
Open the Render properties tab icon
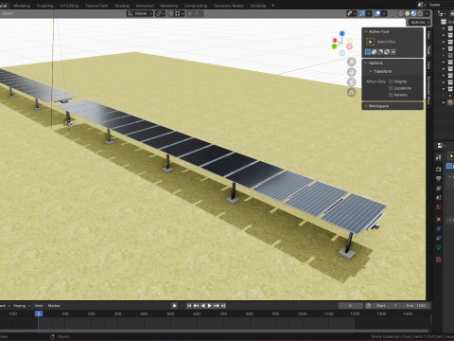click(x=438, y=170)
